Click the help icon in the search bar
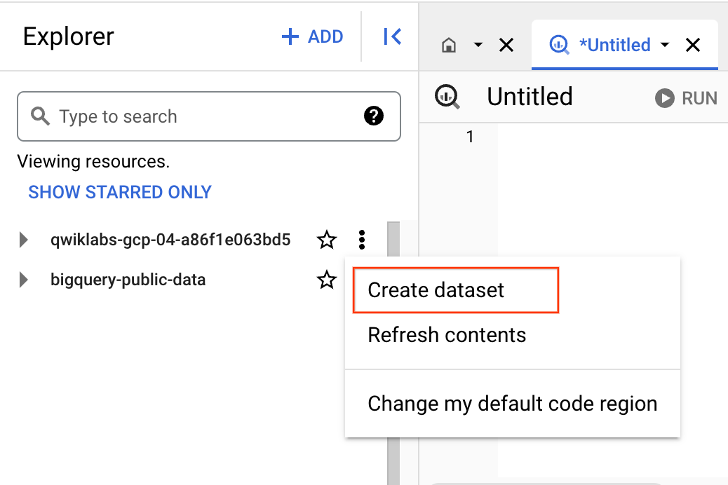 [x=374, y=116]
